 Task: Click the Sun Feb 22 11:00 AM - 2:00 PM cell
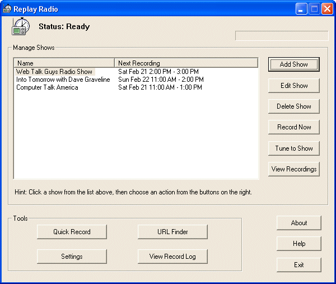(x=161, y=80)
